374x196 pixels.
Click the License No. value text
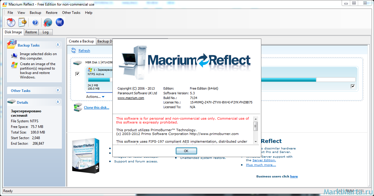click(221, 103)
